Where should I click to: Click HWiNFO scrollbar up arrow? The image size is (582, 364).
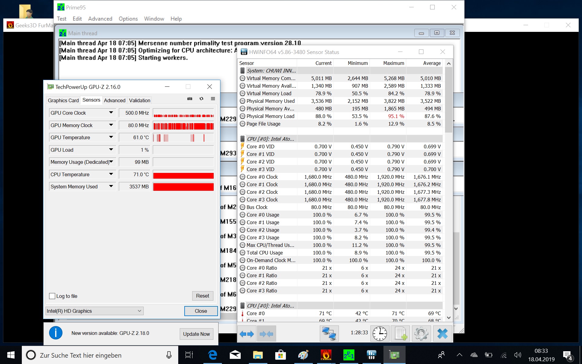tap(449, 63)
